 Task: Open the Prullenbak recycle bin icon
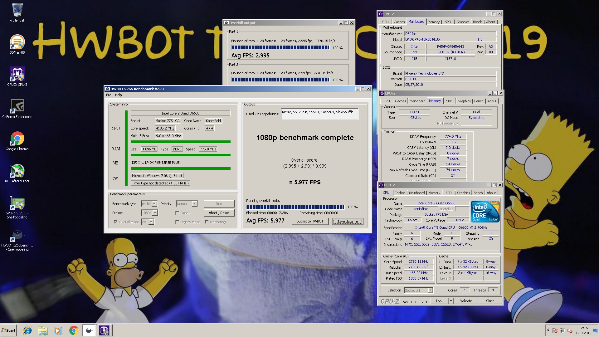point(17,12)
